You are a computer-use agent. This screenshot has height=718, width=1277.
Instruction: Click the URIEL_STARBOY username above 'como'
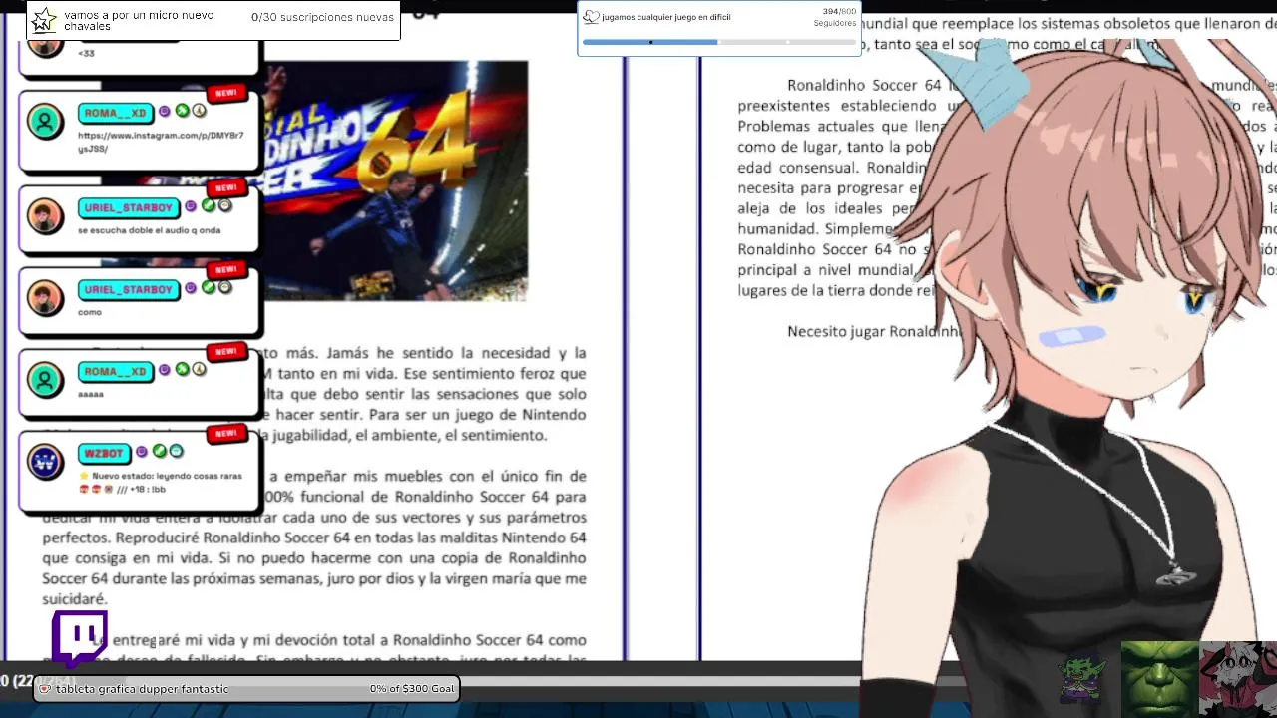click(x=128, y=289)
